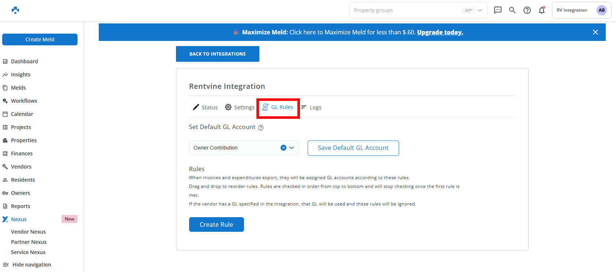Screen dimensions: 616x272
Task: Click the AB user avatar
Action: pyautogui.click(x=601, y=10)
